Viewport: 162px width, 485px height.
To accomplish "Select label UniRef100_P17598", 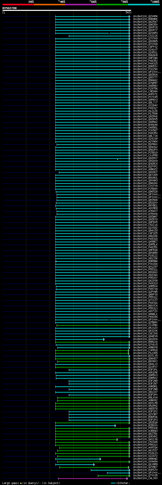I will 145,114.
